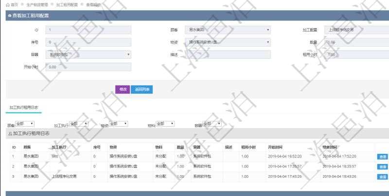Click 查看 button for log row 2

[x=383, y=167]
